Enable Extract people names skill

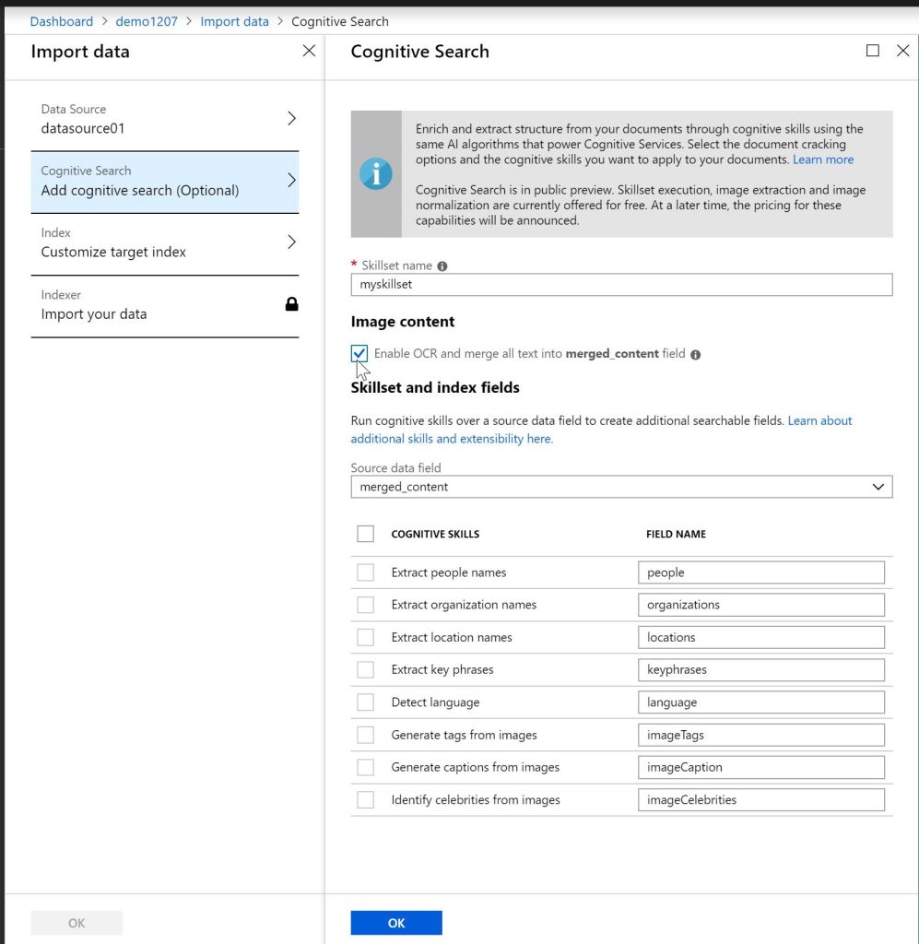[366, 572]
